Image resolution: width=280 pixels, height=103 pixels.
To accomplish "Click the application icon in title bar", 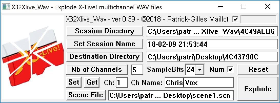I will coord(6,7).
